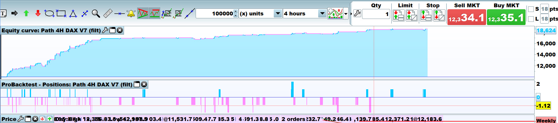Open the order list with blue marker icon
The image size is (558, 123).
point(166,13)
